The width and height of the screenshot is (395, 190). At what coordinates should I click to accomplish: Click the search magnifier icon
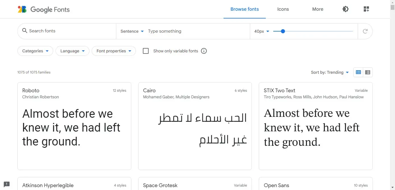point(25,31)
